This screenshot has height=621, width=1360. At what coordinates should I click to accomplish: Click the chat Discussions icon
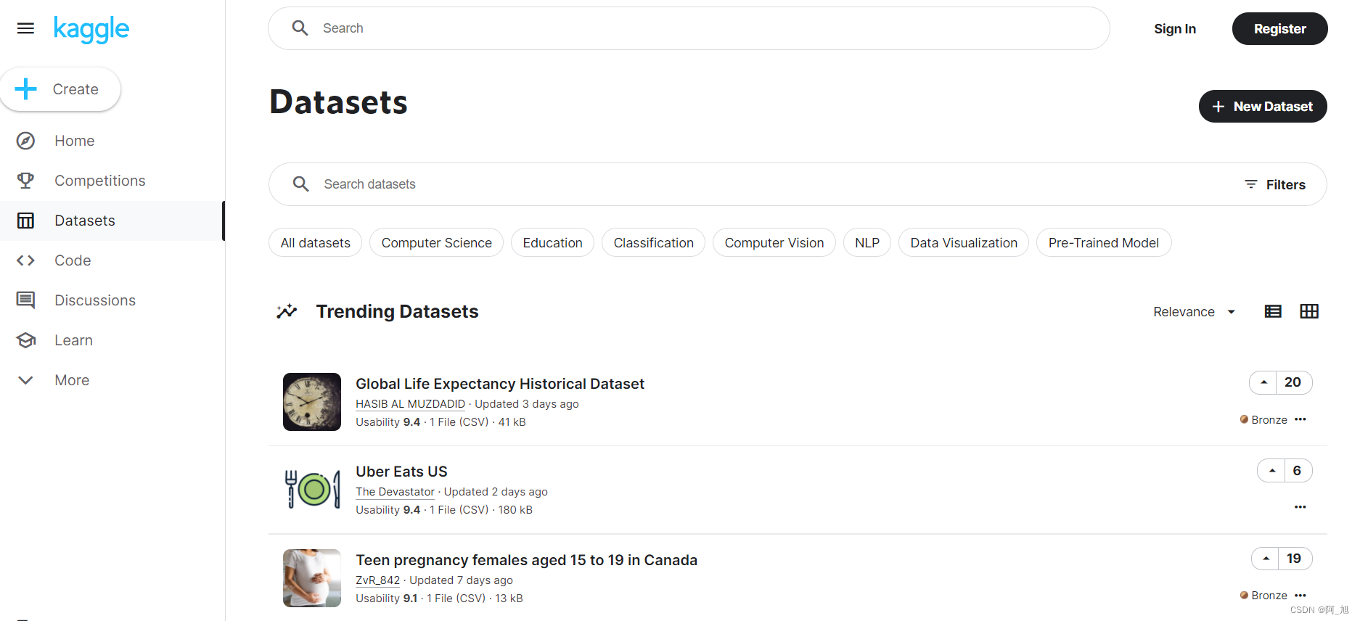(x=25, y=300)
